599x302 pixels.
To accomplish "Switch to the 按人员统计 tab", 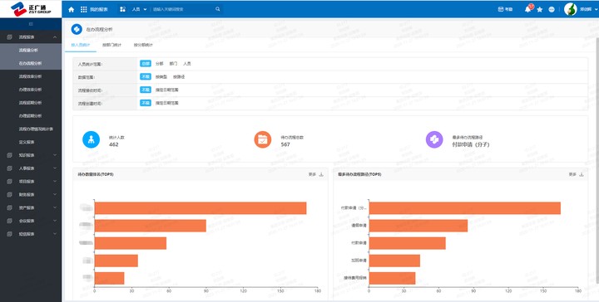I will pyautogui.click(x=81, y=45).
